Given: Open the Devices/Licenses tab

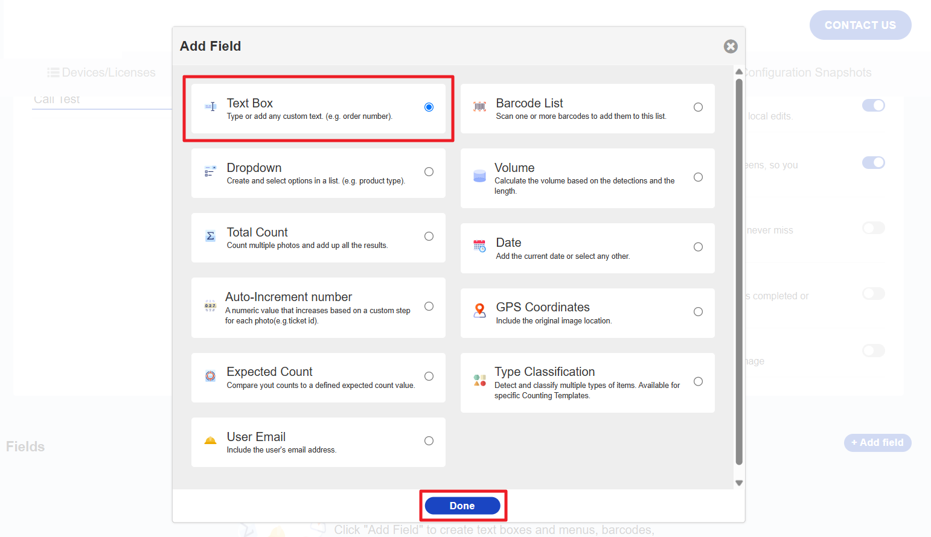Looking at the screenshot, I should coord(101,72).
